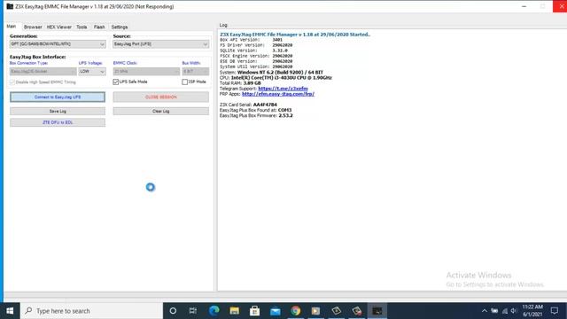Open the media player taskbar icon
Viewport: 567px width, 319px height.
click(315, 311)
